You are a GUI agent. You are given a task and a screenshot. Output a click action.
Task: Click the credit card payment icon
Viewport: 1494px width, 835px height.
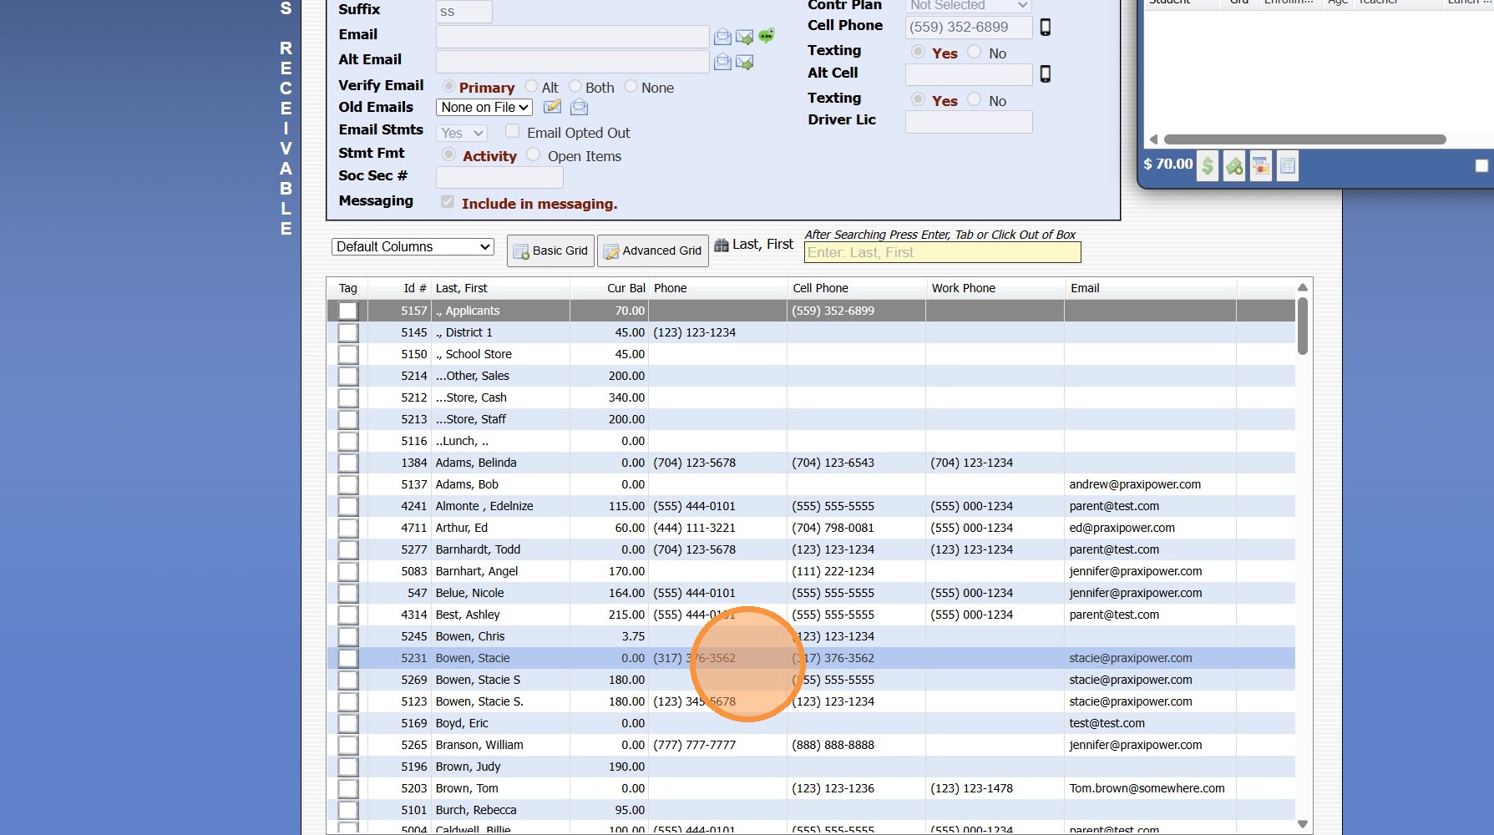[1261, 166]
